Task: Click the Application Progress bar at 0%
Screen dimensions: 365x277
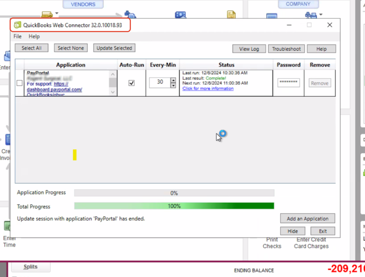Action: point(174,193)
